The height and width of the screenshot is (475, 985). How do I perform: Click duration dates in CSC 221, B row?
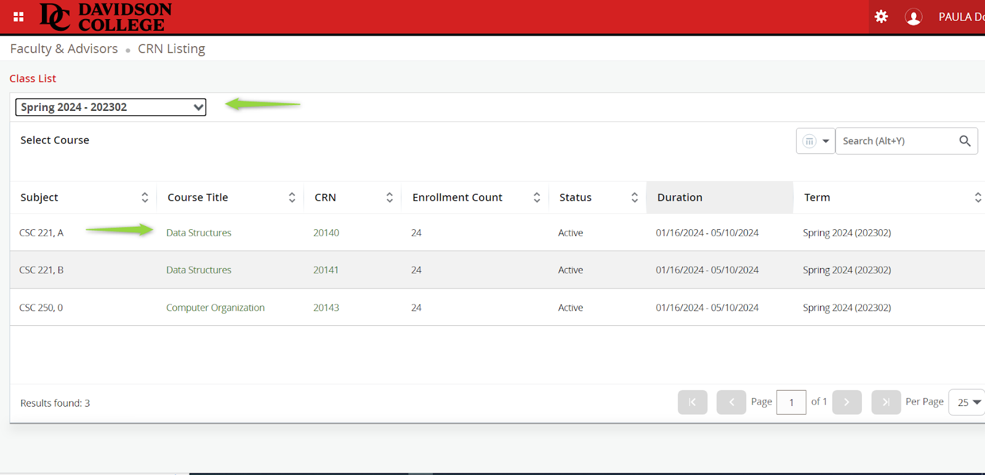tap(707, 270)
